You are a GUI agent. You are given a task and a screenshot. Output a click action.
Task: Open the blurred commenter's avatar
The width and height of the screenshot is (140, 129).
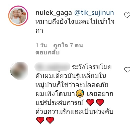pos(19,71)
